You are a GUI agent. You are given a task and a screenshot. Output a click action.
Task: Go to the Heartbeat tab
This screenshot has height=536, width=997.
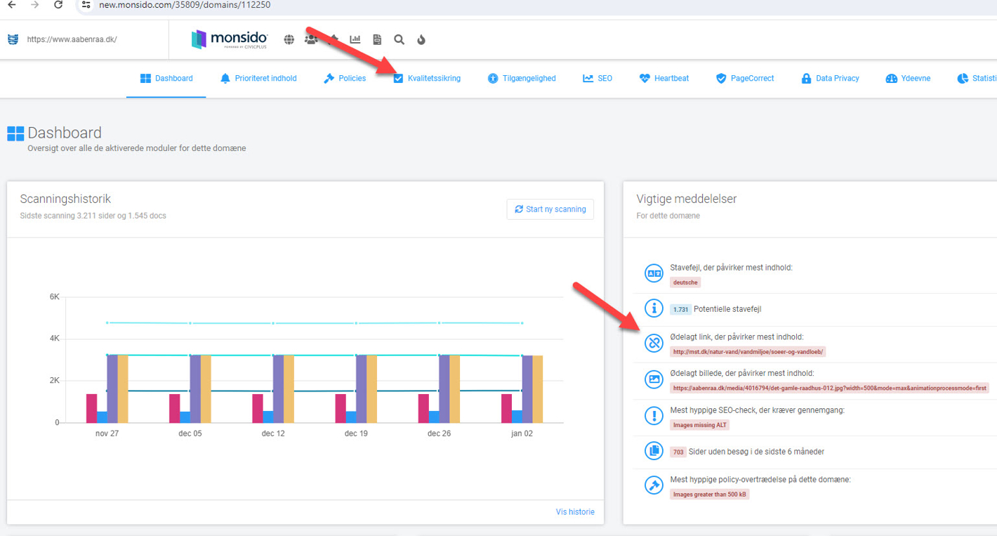pyautogui.click(x=664, y=79)
